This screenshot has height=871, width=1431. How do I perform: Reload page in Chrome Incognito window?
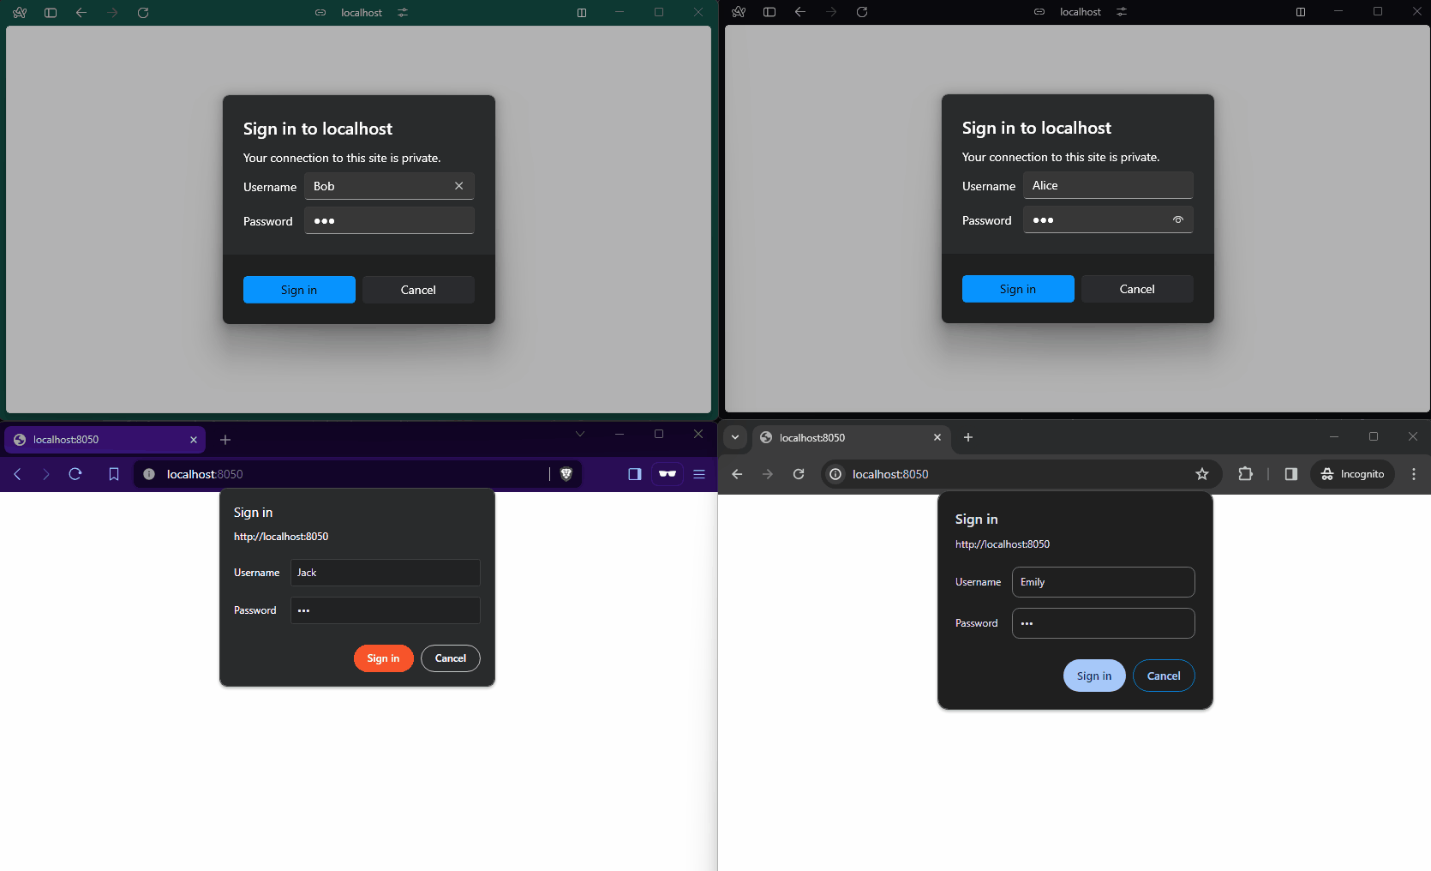tap(799, 474)
